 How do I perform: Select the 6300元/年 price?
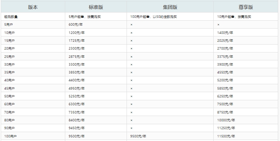pyautogui.click(x=76, y=104)
